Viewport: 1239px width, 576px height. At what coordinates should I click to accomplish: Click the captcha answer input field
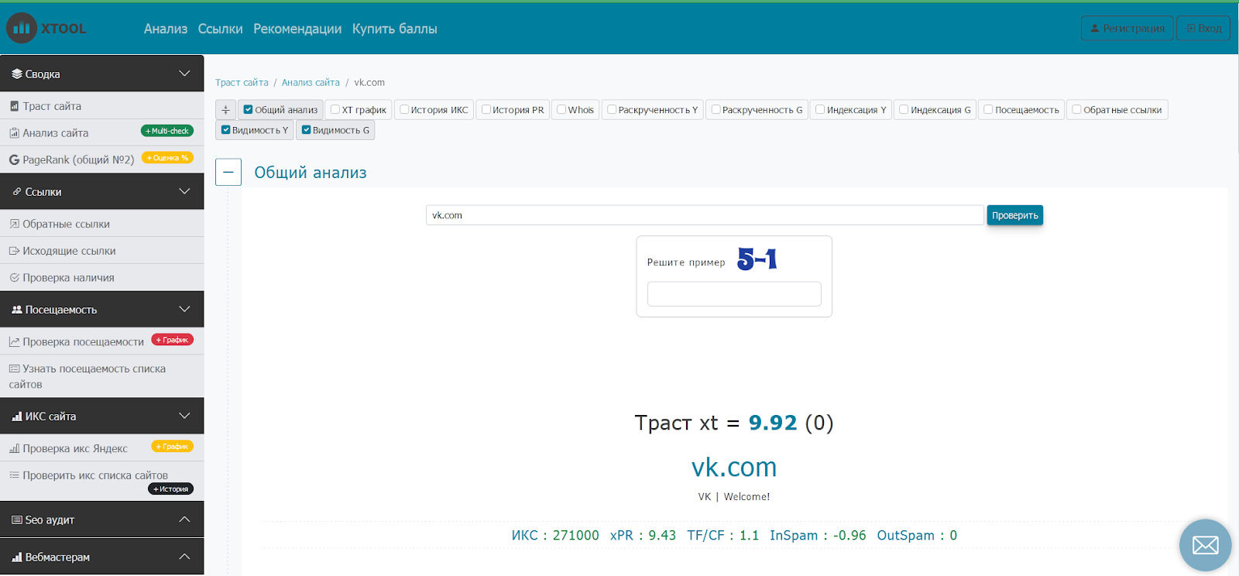[734, 294]
